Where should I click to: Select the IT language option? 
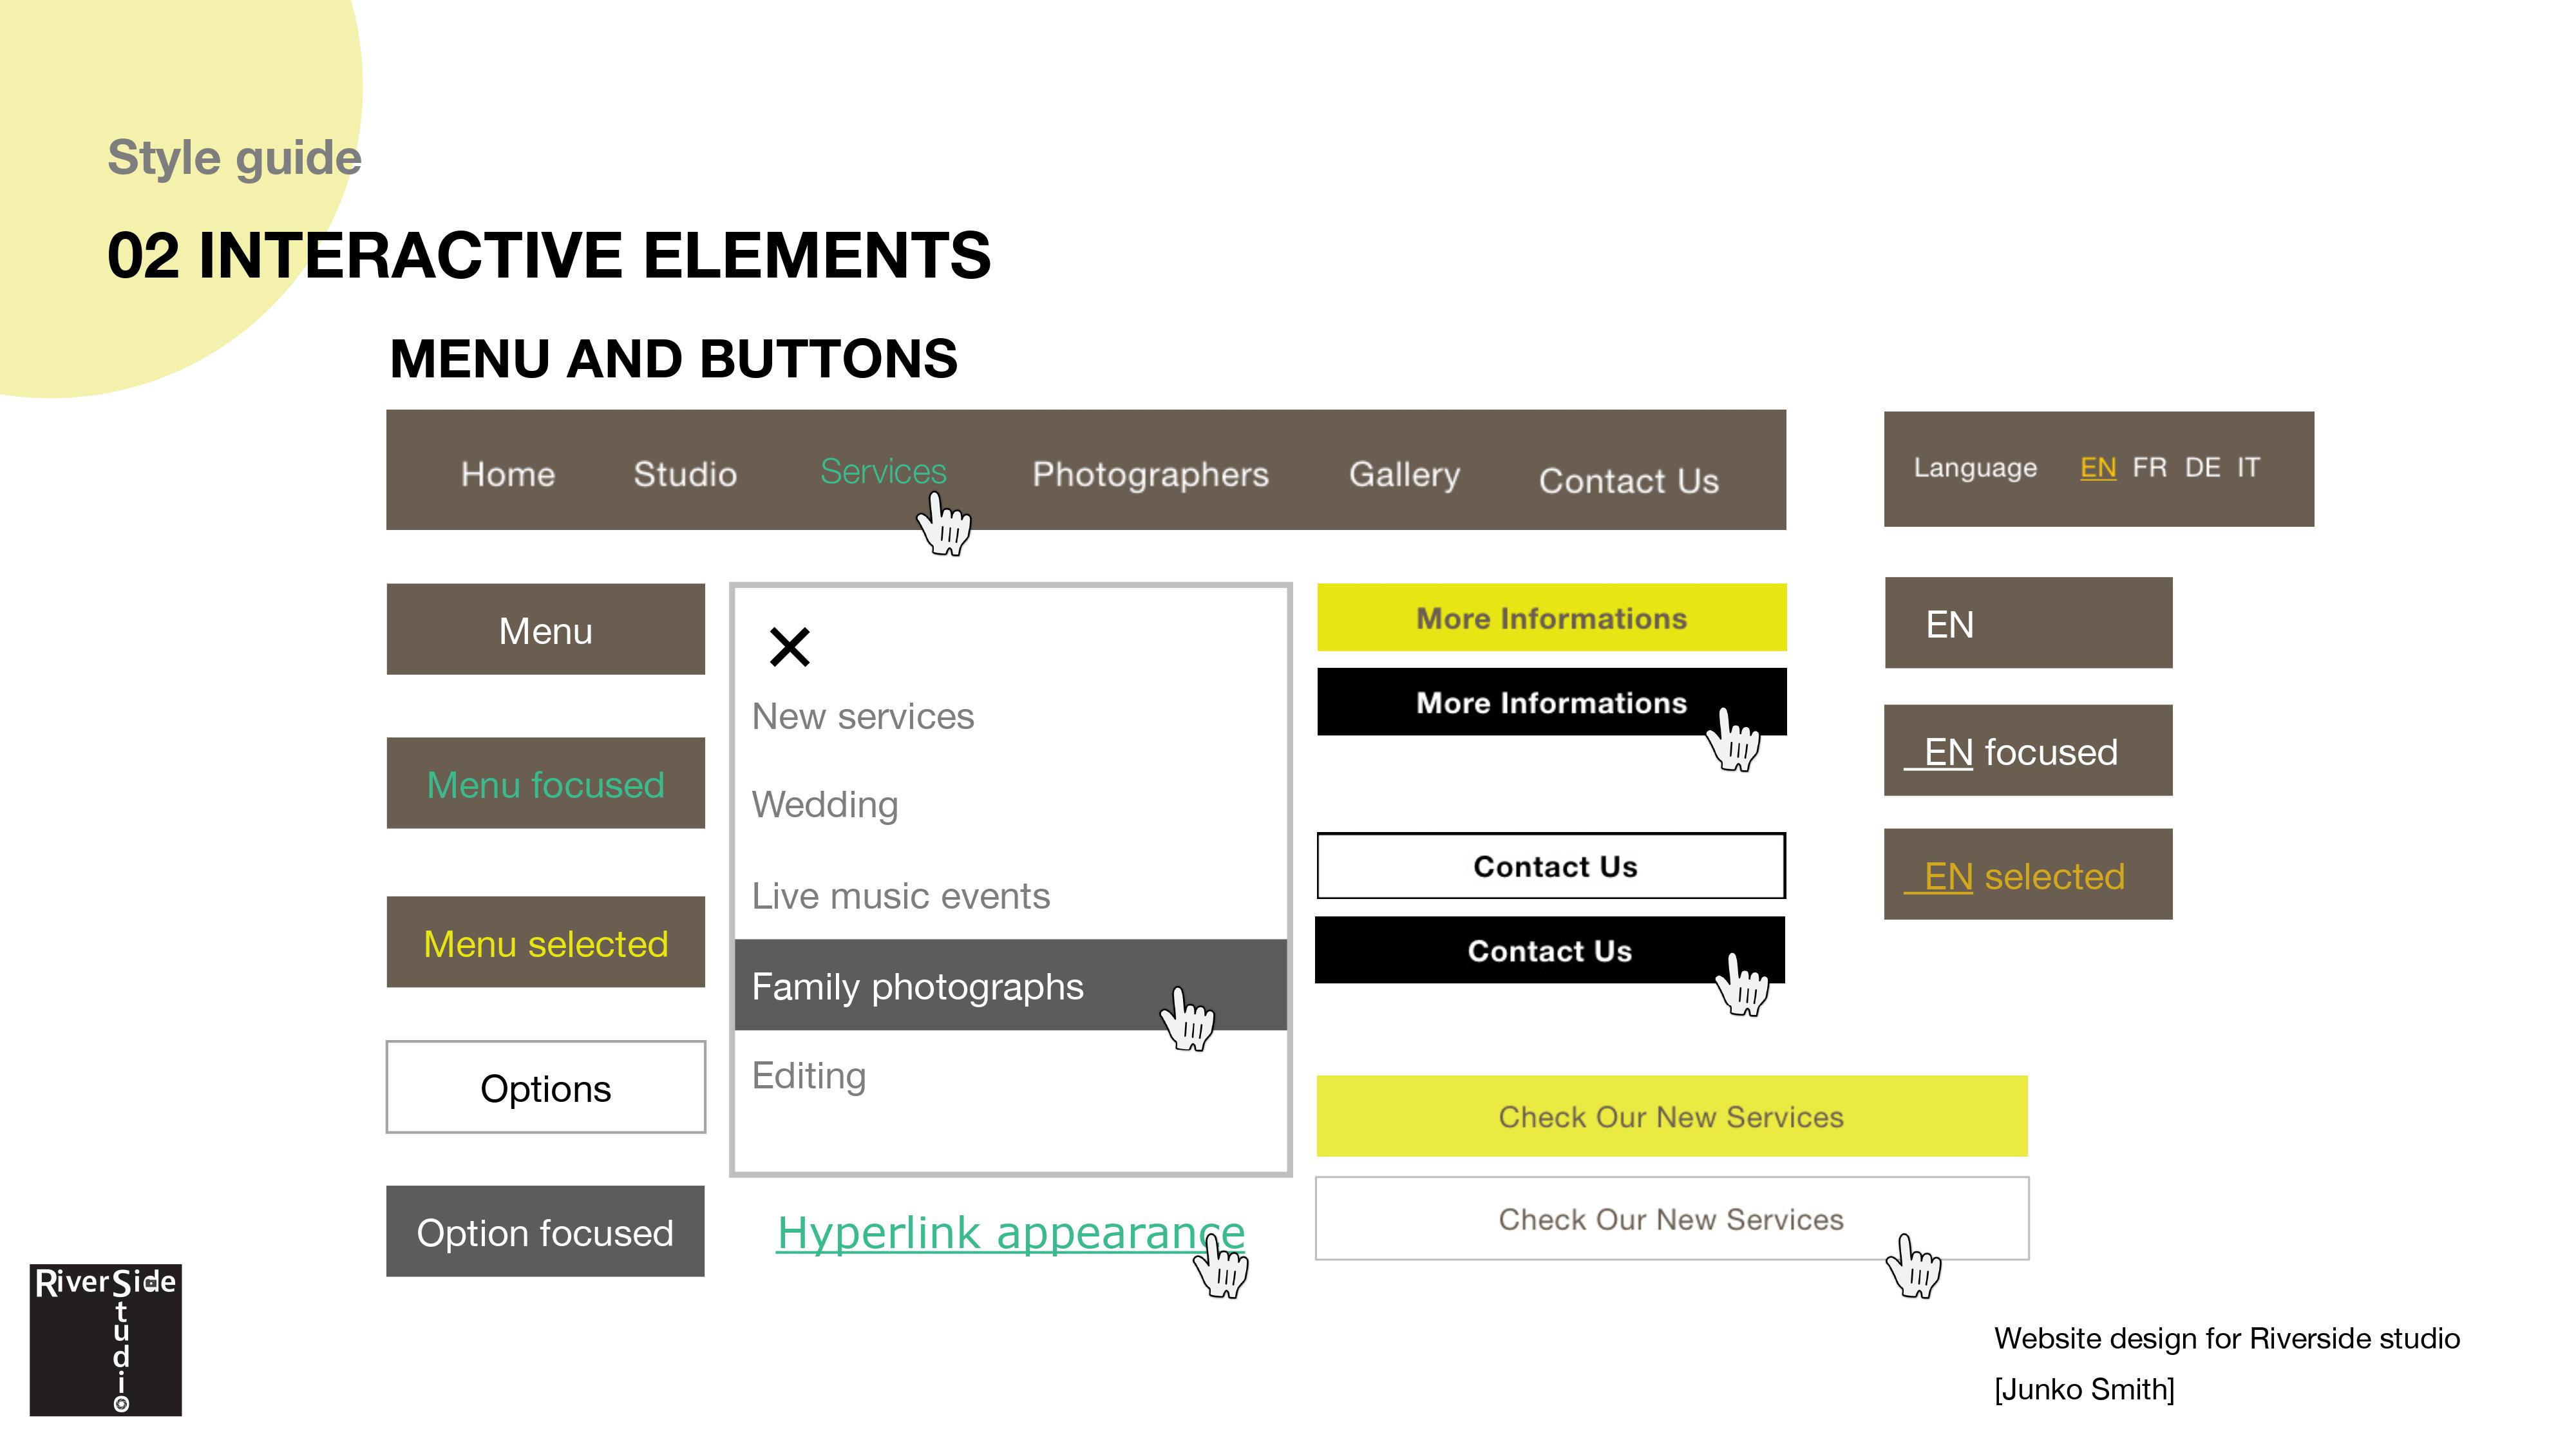[x=2248, y=467]
